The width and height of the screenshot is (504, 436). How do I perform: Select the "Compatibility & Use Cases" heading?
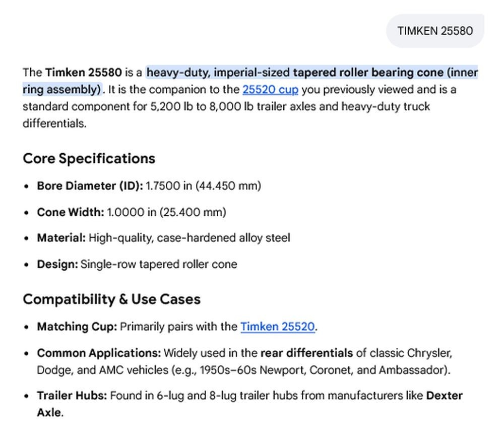[111, 299]
